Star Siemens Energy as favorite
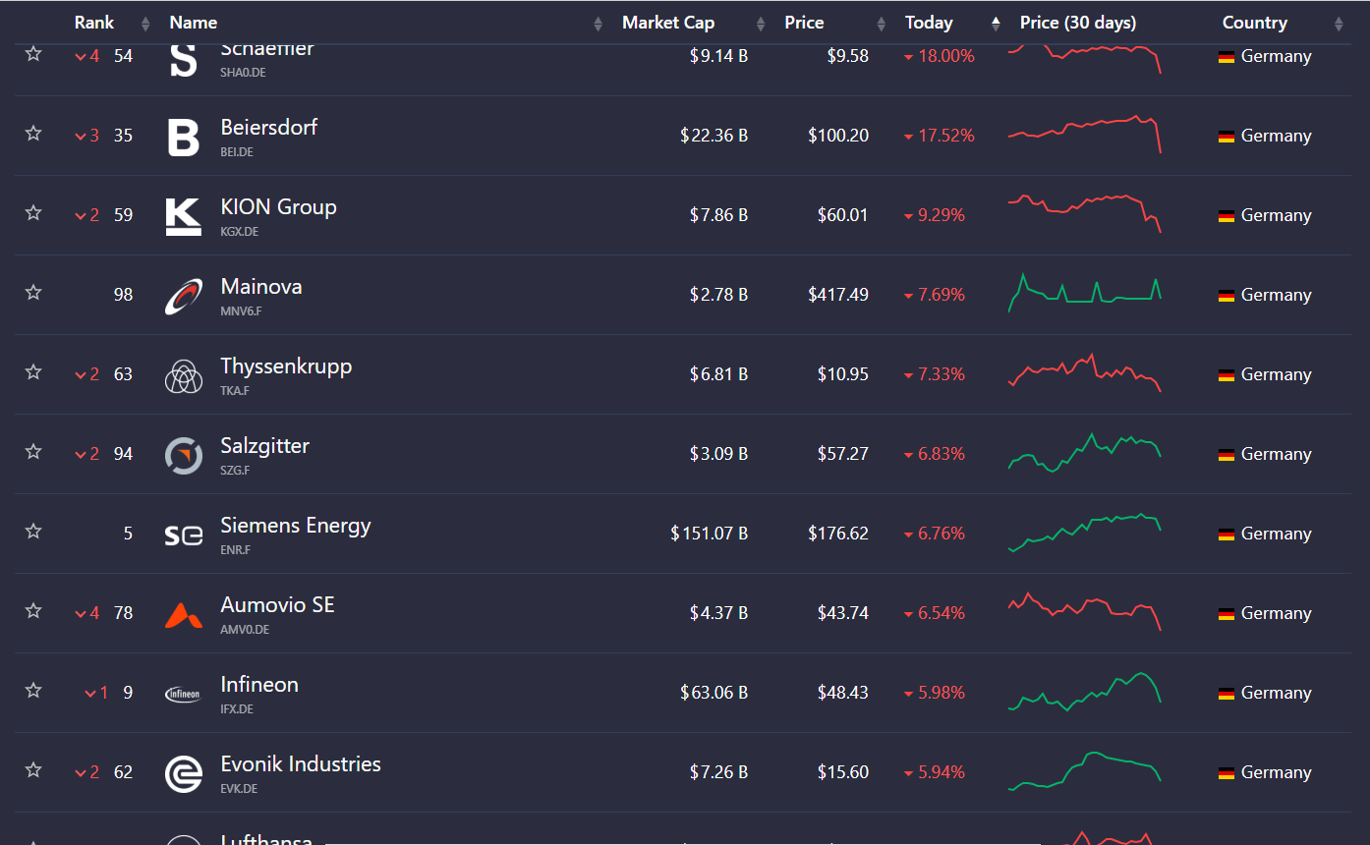The image size is (1370, 845). pyautogui.click(x=33, y=531)
